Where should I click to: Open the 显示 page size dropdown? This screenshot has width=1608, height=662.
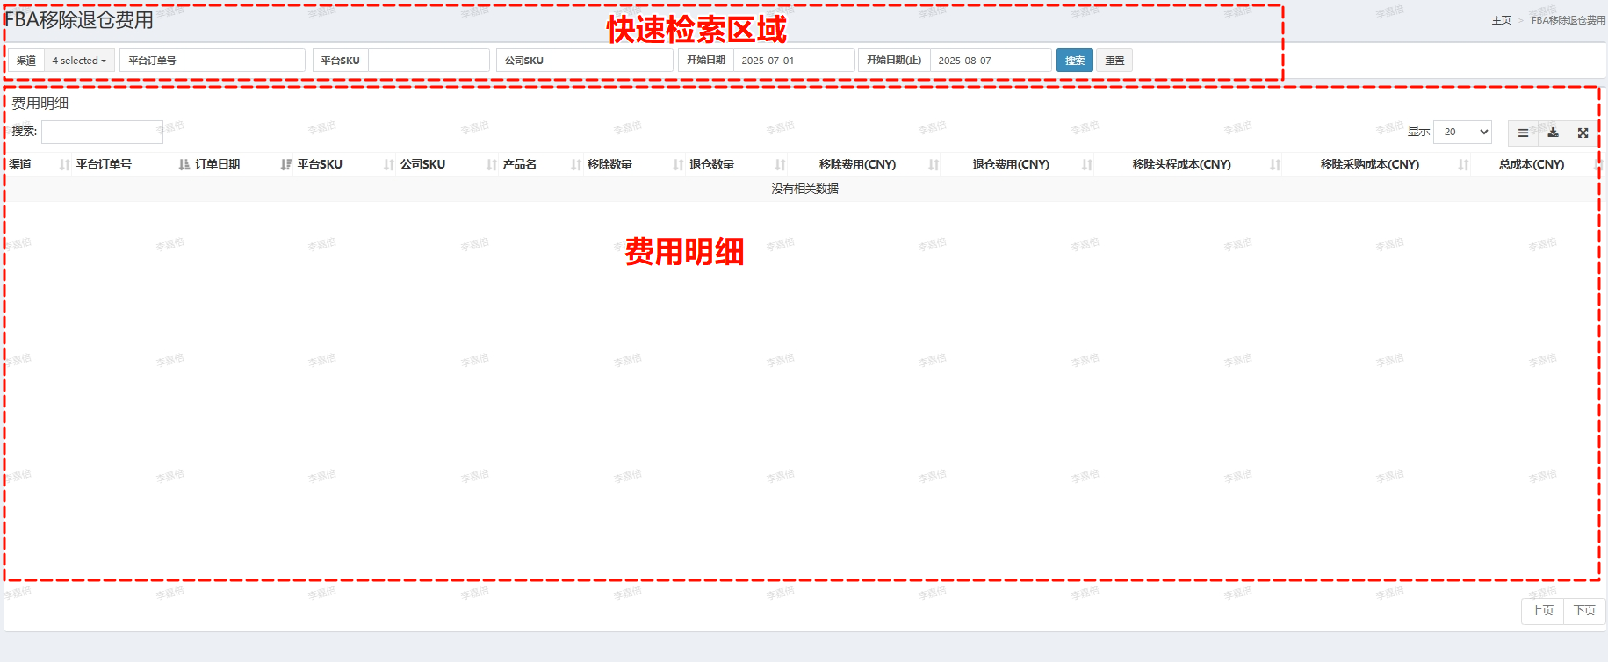pos(1462,132)
